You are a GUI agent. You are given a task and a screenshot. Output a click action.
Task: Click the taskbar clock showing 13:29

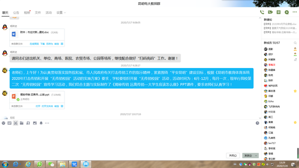coord(282,164)
